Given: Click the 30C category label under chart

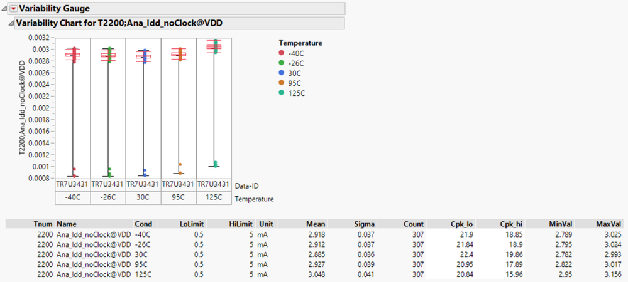Looking at the screenshot, I should click(143, 198).
